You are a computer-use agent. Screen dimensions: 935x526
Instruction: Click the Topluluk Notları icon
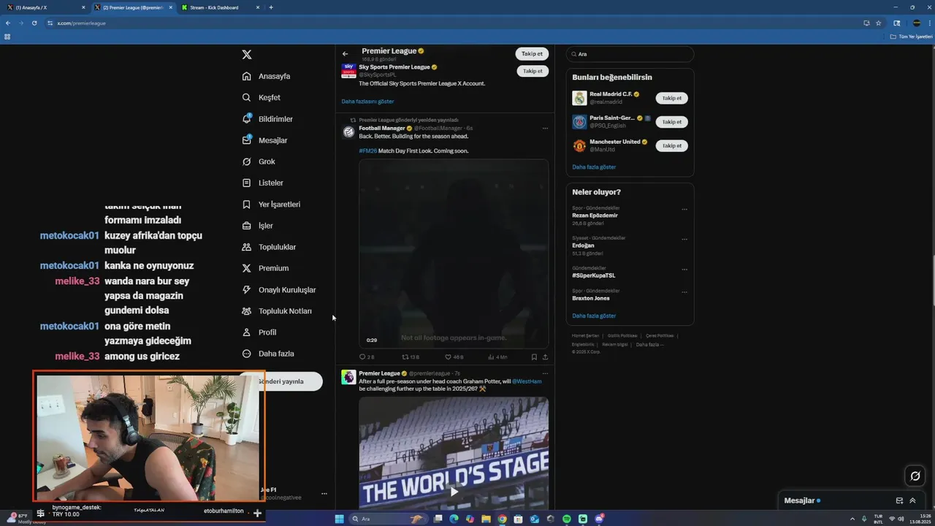[x=246, y=310]
